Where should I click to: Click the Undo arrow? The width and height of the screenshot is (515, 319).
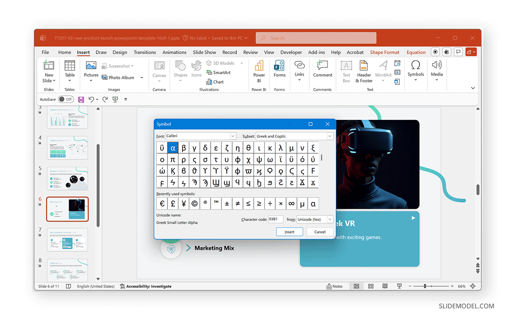(x=91, y=99)
